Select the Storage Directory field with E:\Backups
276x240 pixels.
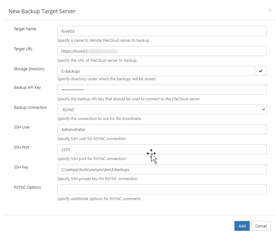coord(156,71)
